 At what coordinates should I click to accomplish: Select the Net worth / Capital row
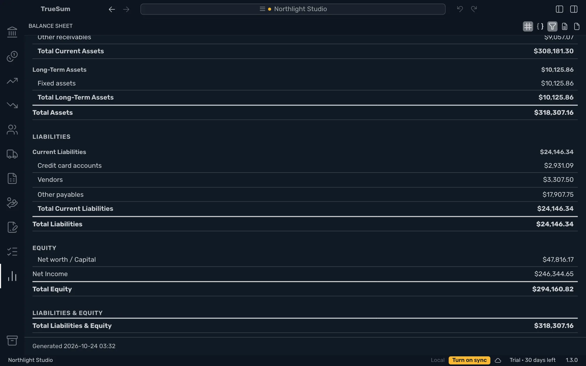(305, 260)
